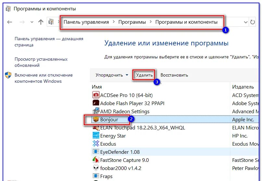Click the Восстановить button
This screenshot has height=181, width=262.
pos(174,75)
